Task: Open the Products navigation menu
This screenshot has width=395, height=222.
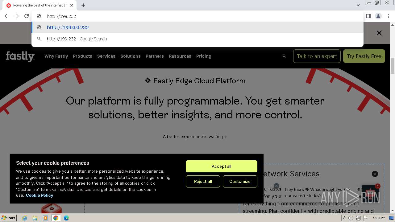Action: click(x=82, y=56)
